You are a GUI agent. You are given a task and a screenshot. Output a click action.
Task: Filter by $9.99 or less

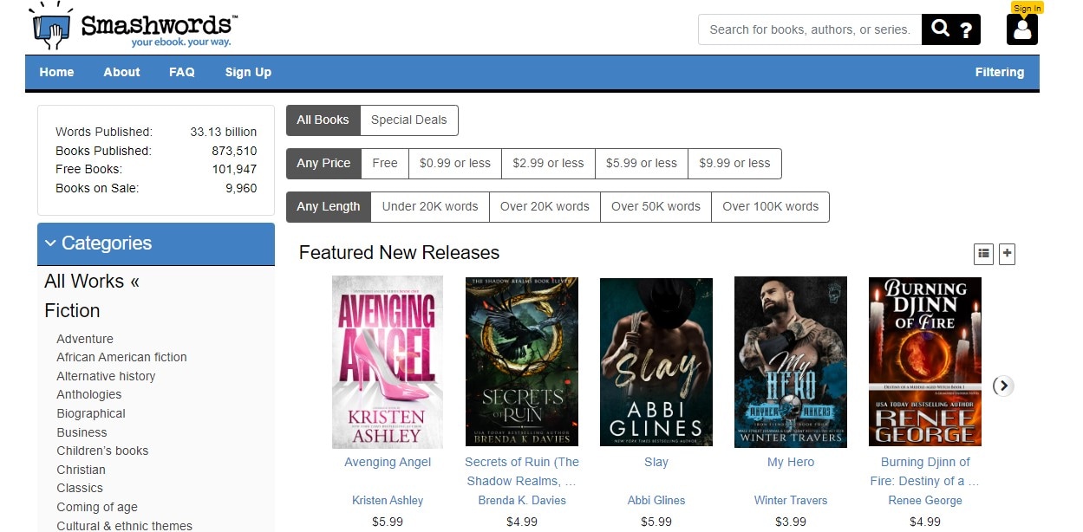tap(734, 163)
